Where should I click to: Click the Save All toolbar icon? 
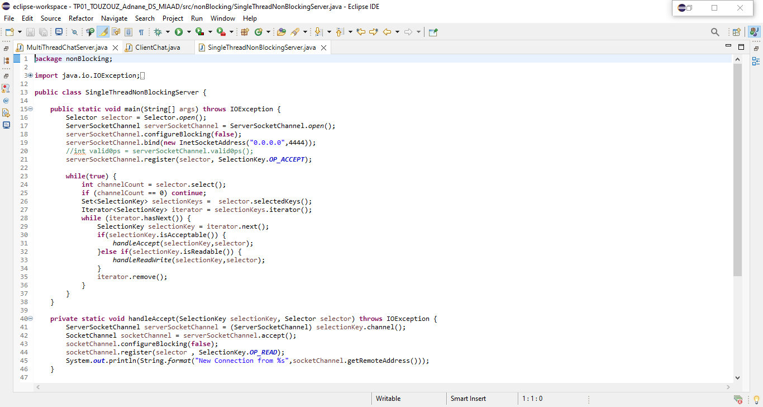[43, 32]
